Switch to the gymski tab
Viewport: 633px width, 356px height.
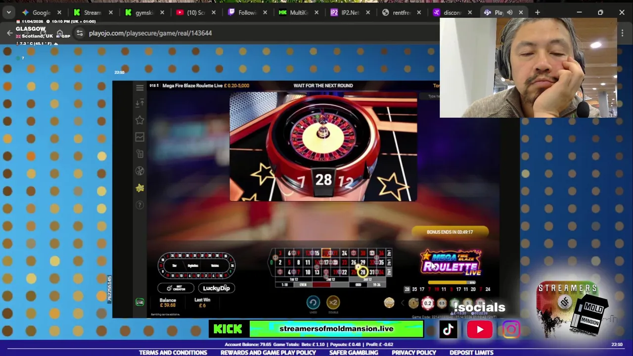(x=143, y=12)
